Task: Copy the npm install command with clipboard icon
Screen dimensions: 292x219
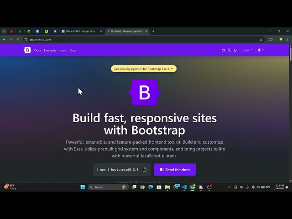Action: pos(145,169)
